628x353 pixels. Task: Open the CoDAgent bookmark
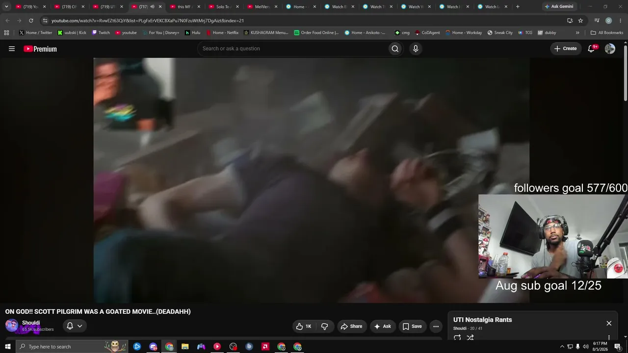pyautogui.click(x=427, y=33)
